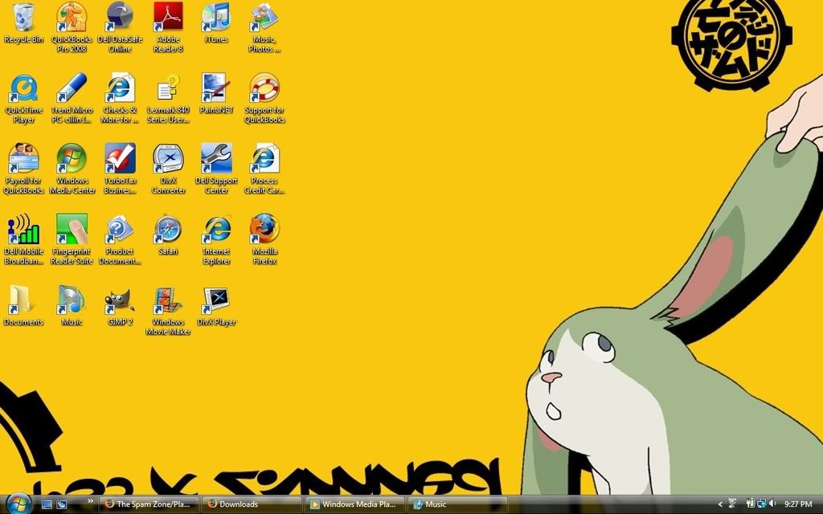Open Trend Micro PC-cillin icon
The image size is (823, 514).
click(72, 99)
